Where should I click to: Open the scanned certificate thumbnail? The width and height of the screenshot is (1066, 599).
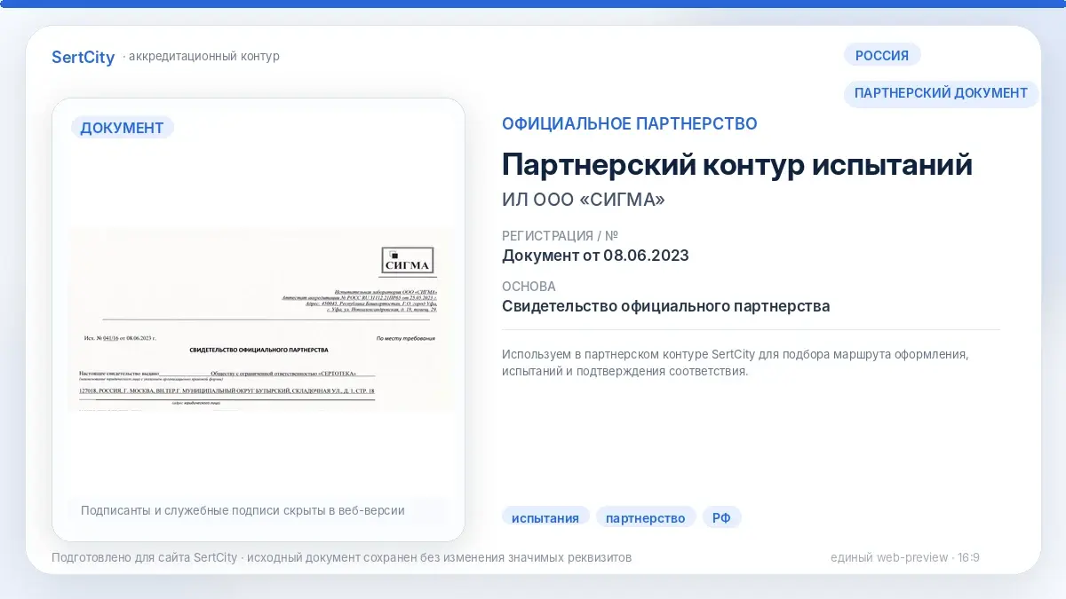tap(261, 319)
